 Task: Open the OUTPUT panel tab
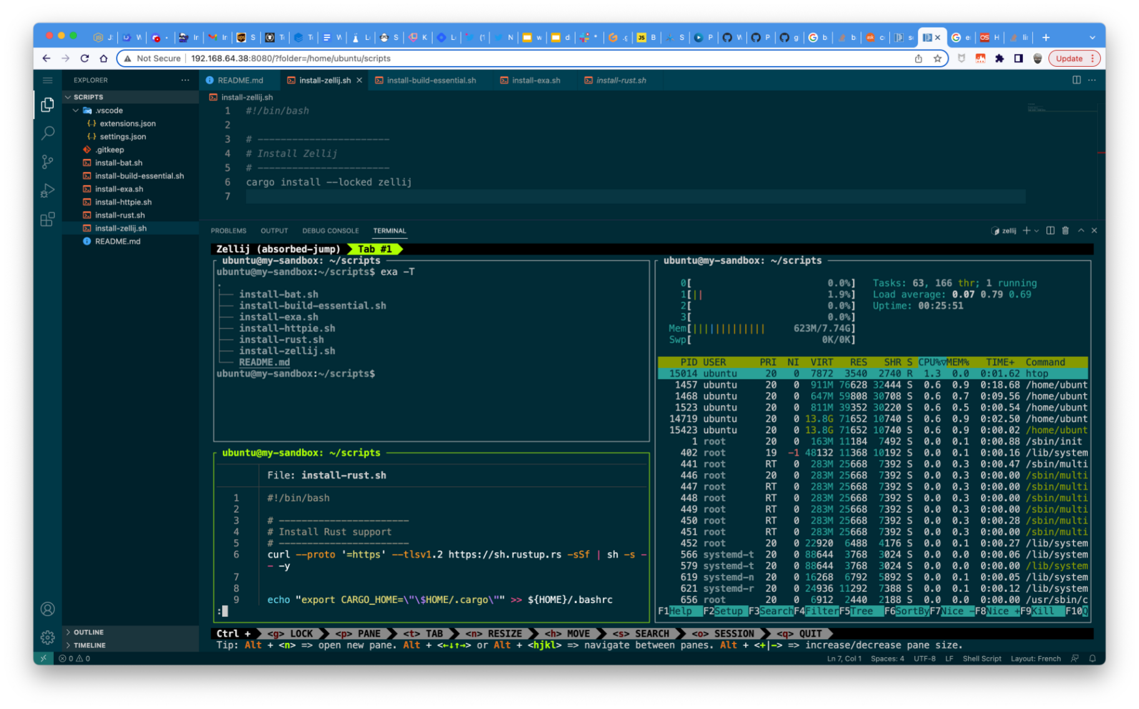(274, 230)
